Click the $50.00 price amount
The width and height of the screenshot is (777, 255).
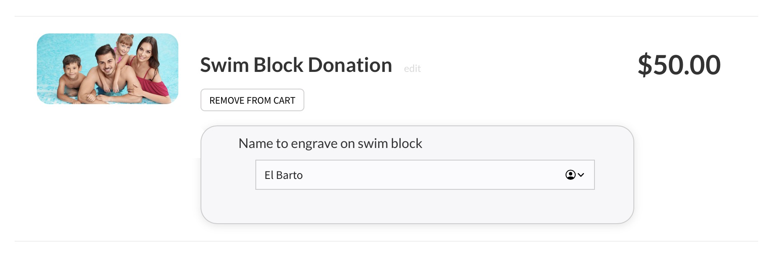tap(679, 65)
